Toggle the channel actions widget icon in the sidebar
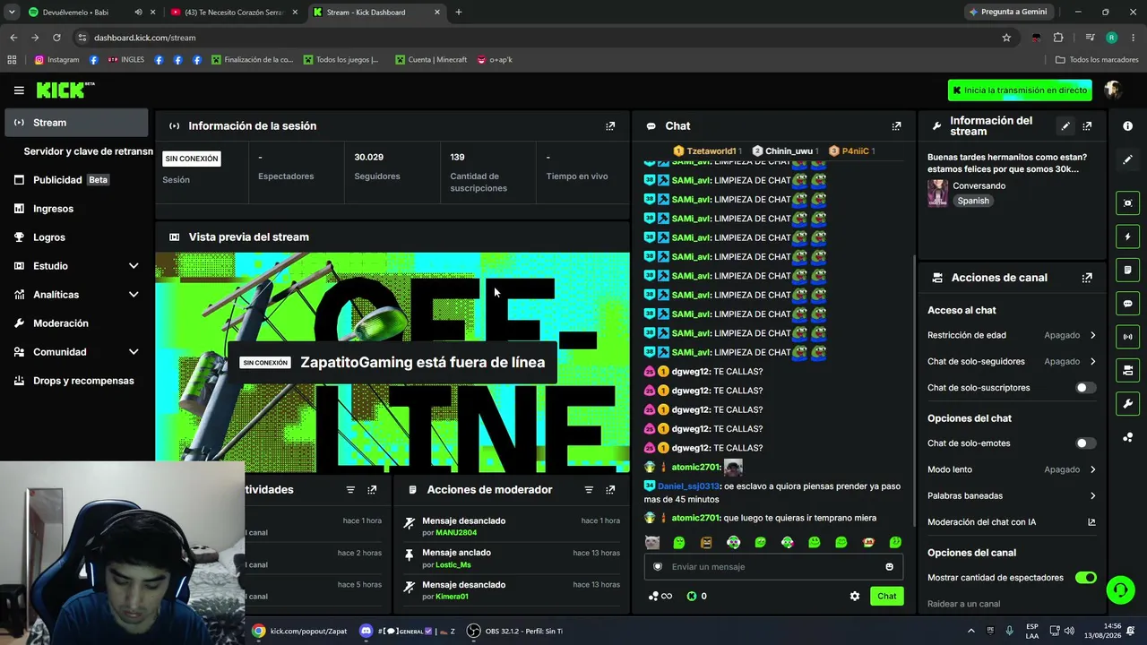Viewport: 1147px width, 645px height. (x=1127, y=370)
